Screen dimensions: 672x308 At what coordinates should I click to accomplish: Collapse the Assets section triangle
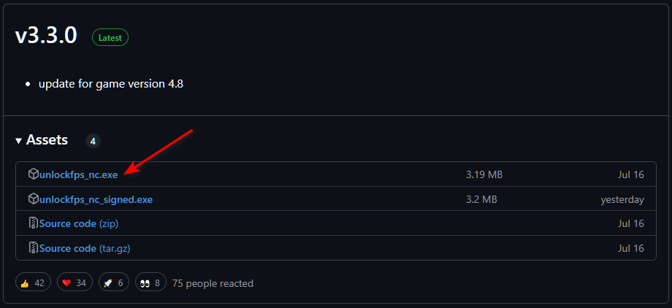click(18, 140)
